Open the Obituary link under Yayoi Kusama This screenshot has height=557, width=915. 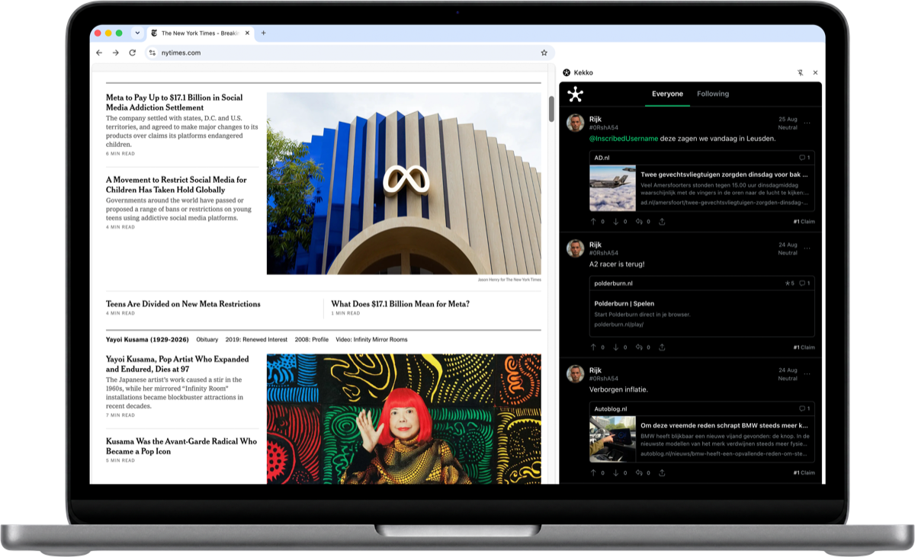pos(207,340)
